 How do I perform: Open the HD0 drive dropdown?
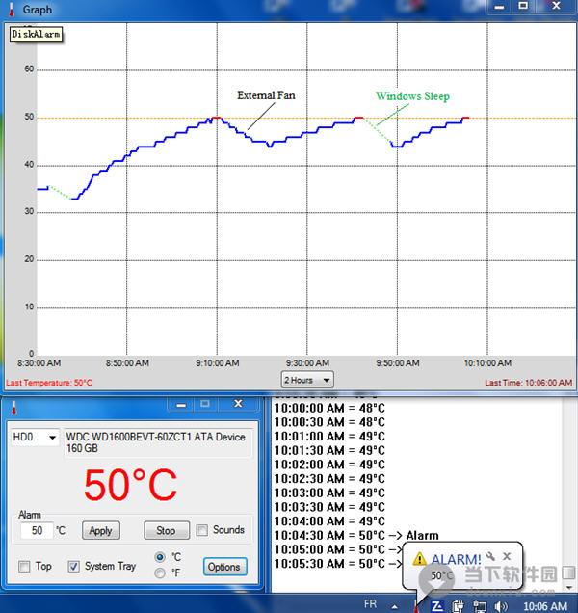coord(36,437)
